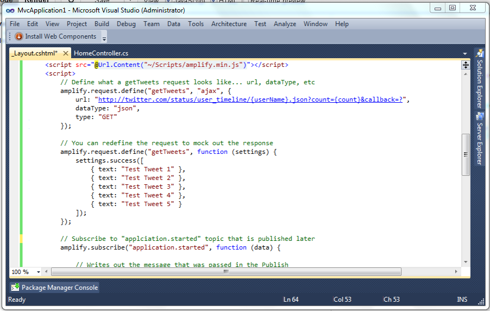Viewport: 490px width, 311px height.
Task: Close the _Layout.cshtml tab
Action: pyautogui.click(x=66, y=53)
